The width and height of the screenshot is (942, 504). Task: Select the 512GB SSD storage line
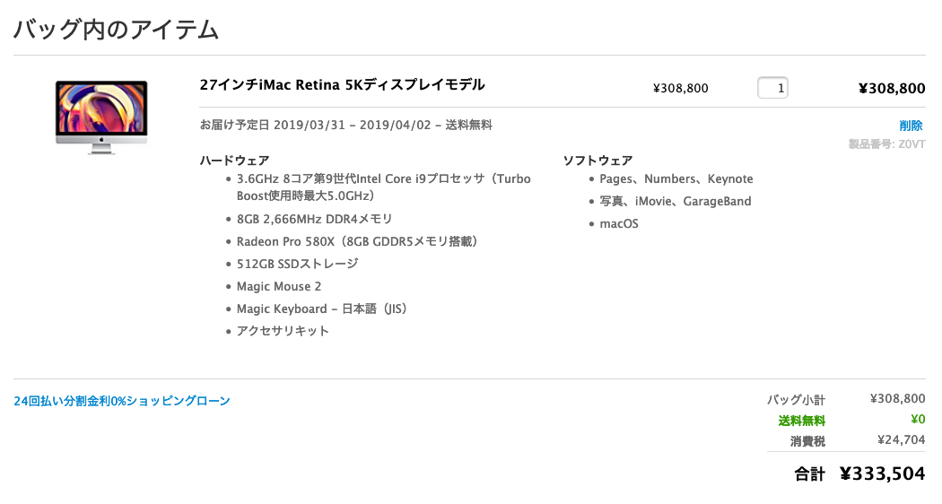297,264
